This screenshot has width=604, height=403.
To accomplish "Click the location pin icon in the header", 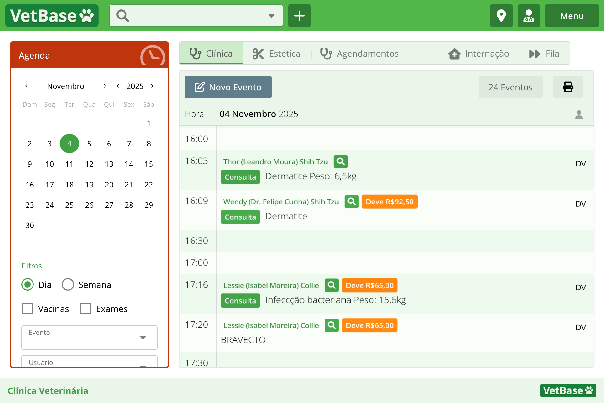I will pos(501,16).
